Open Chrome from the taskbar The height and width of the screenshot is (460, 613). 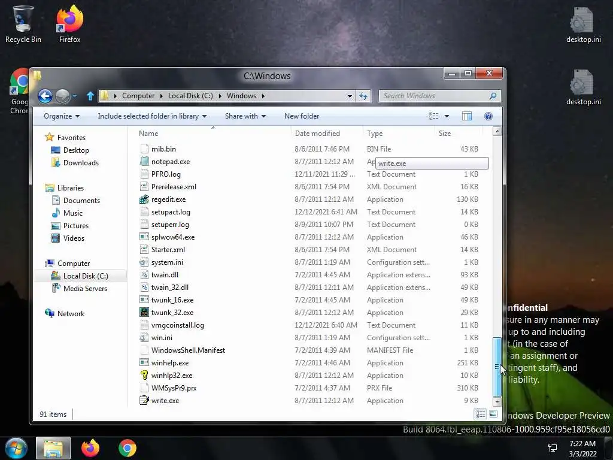point(128,448)
